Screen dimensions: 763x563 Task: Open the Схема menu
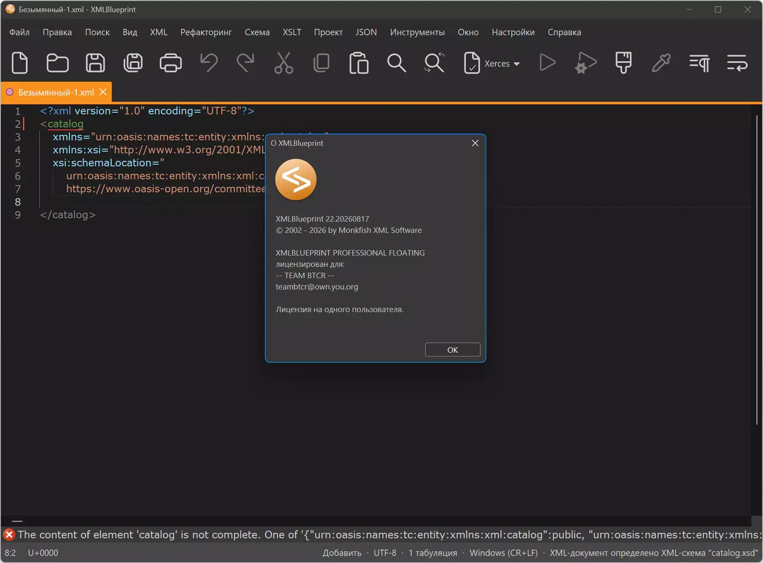[257, 32]
